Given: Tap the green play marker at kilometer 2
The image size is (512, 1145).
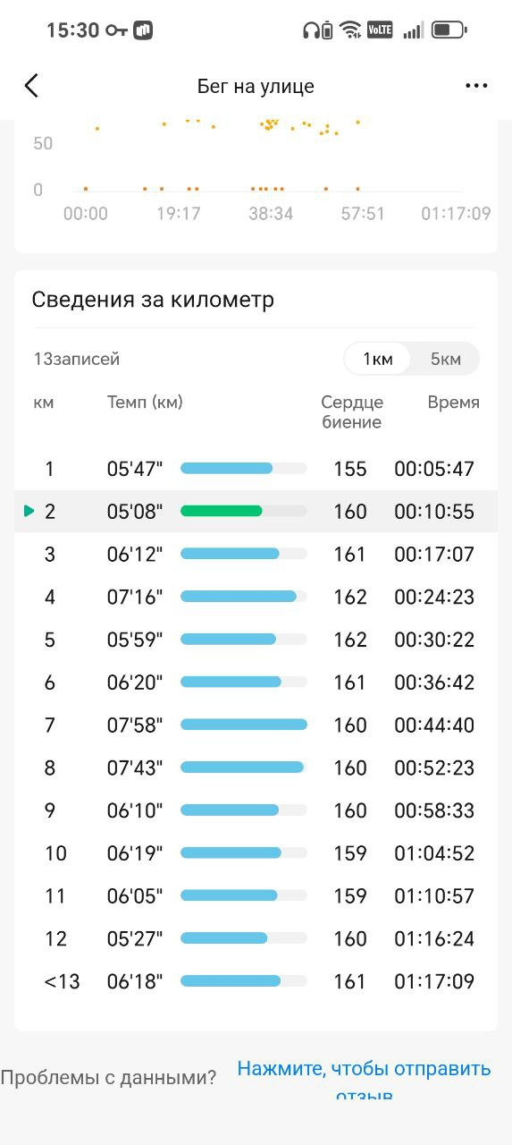Looking at the screenshot, I should click(x=29, y=511).
